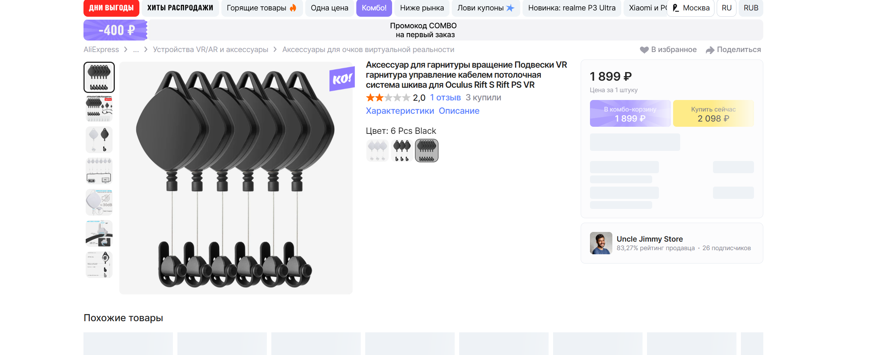Select the 3 Pcs Black variant

402,151
